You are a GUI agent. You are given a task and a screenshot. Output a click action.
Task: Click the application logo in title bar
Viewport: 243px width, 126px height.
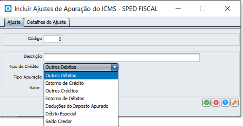[8, 9]
